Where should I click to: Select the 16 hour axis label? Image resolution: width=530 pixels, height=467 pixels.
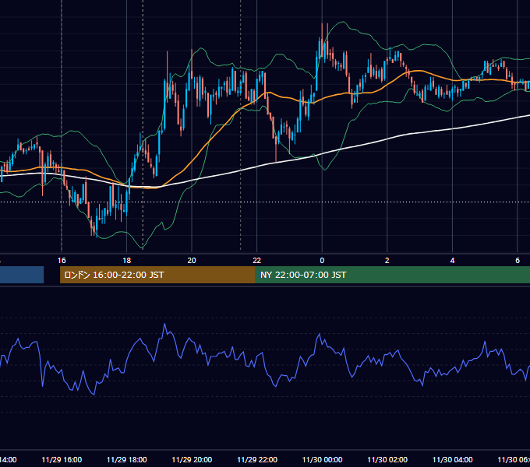(x=62, y=261)
